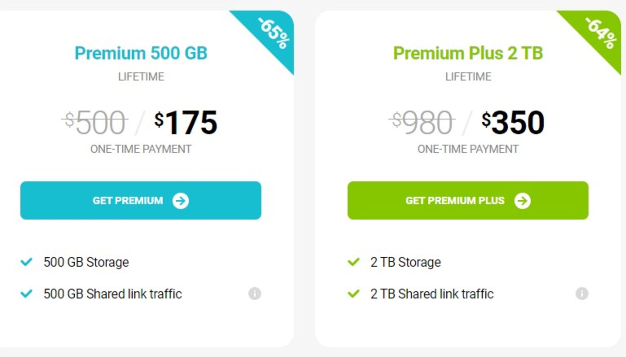Click the Get Premium button
Image resolution: width=626 pixels, height=357 pixels.
[x=141, y=200]
